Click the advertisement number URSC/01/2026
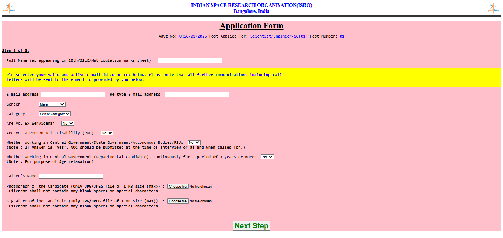 point(193,36)
